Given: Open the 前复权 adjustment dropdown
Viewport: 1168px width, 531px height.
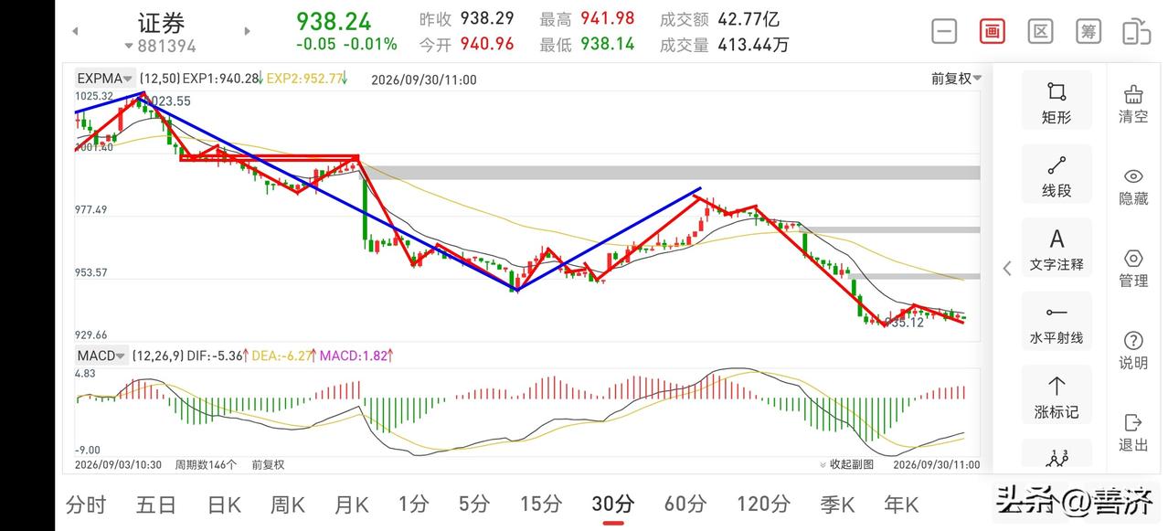Looking at the screenshot, I should click(x=957, y=79).
